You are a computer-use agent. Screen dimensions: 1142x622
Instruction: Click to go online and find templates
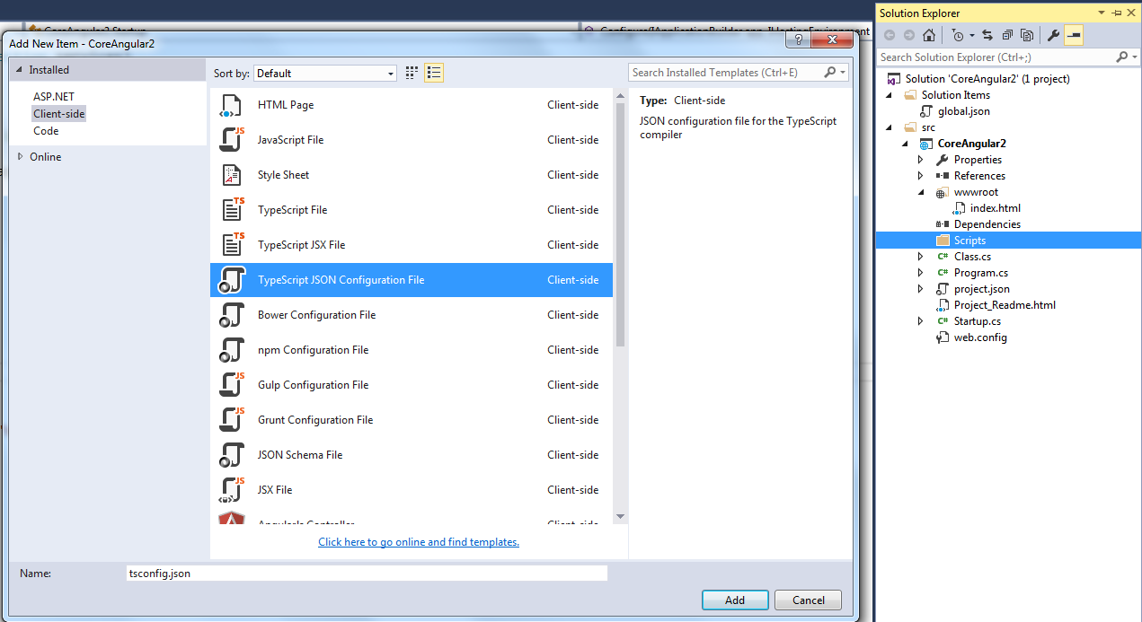click(x=418, y=541)
